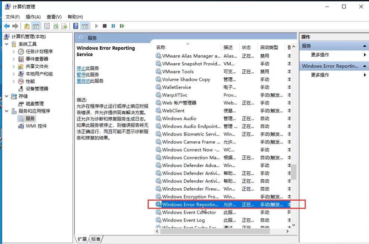The height and width of the screenshot is (244, 369).
Task: Click the restart service toolbar icon
Action: click(122, 26)
